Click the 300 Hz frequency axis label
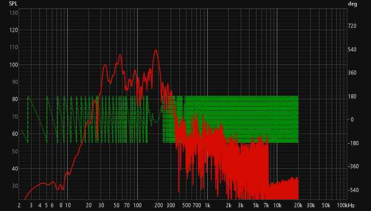Image resolution: width=371 pixels, height=211 pixels. pyautogui.click(x=171, y=205)
